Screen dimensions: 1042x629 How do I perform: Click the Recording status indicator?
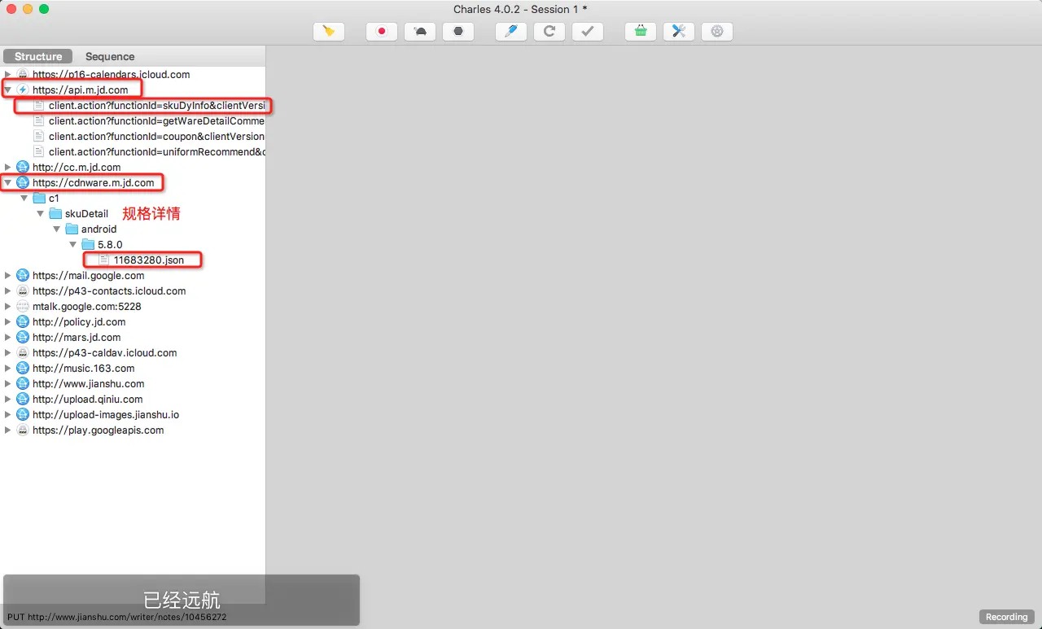pyautogui.click(x=1007, y=617)
